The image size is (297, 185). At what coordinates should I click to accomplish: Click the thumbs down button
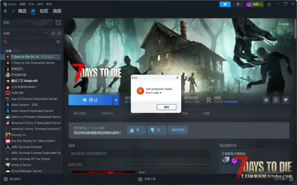(x=157, y=130)
